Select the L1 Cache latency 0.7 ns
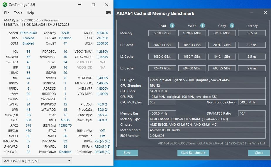 point(252,45)
